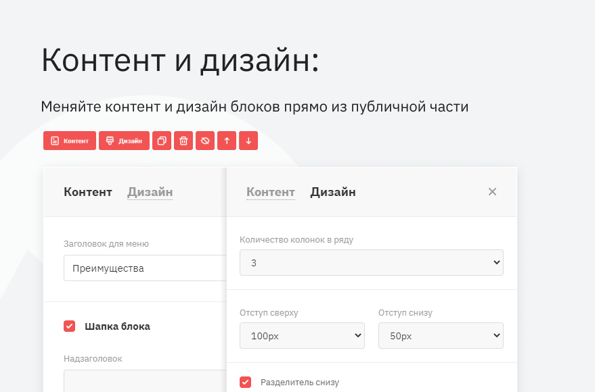Screen dimensions: 595x392
Task: Focus the Надзаголовок input field
Action: (x=144, y=381)
